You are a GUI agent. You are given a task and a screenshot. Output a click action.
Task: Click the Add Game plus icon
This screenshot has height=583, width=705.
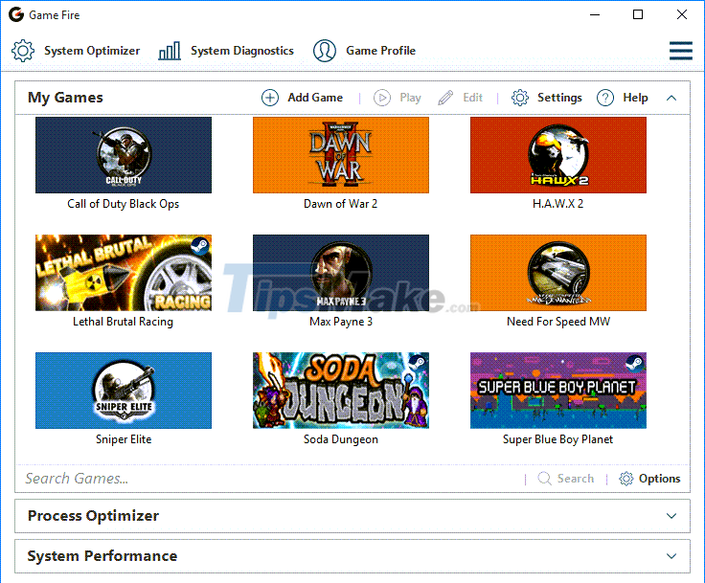click(270, 98)
